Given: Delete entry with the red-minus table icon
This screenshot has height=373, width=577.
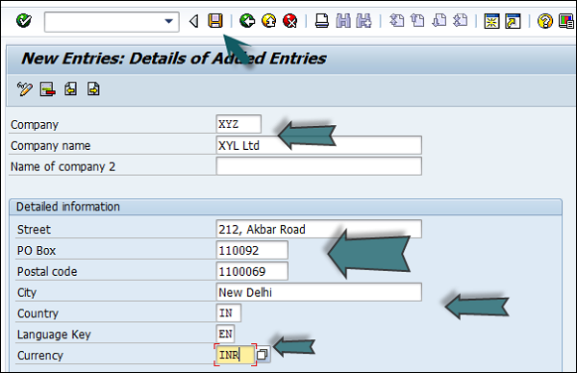Looking at the screenshot, I should (x=48, y=89).
